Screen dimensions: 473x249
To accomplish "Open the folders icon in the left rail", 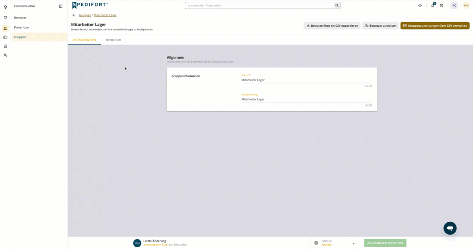I will pyautogui.click(x=5, y=37).
